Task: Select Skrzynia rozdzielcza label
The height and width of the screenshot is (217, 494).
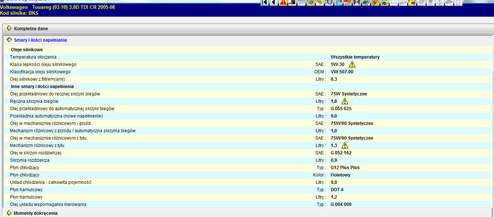Action: tap(30, 160)
